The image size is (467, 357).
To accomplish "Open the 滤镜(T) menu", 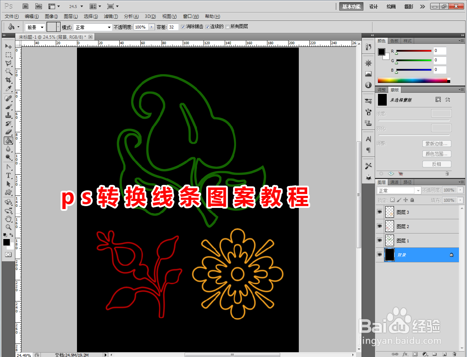I will [111, 16].
